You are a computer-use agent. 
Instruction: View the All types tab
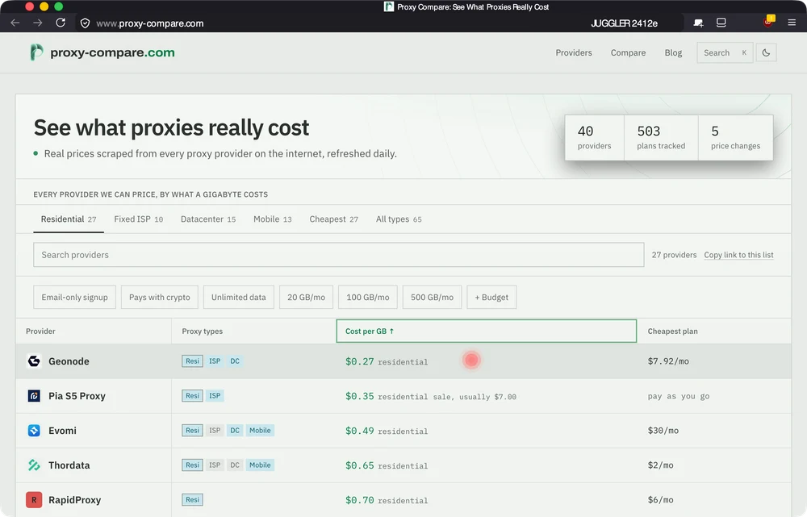tap(399, 219)
